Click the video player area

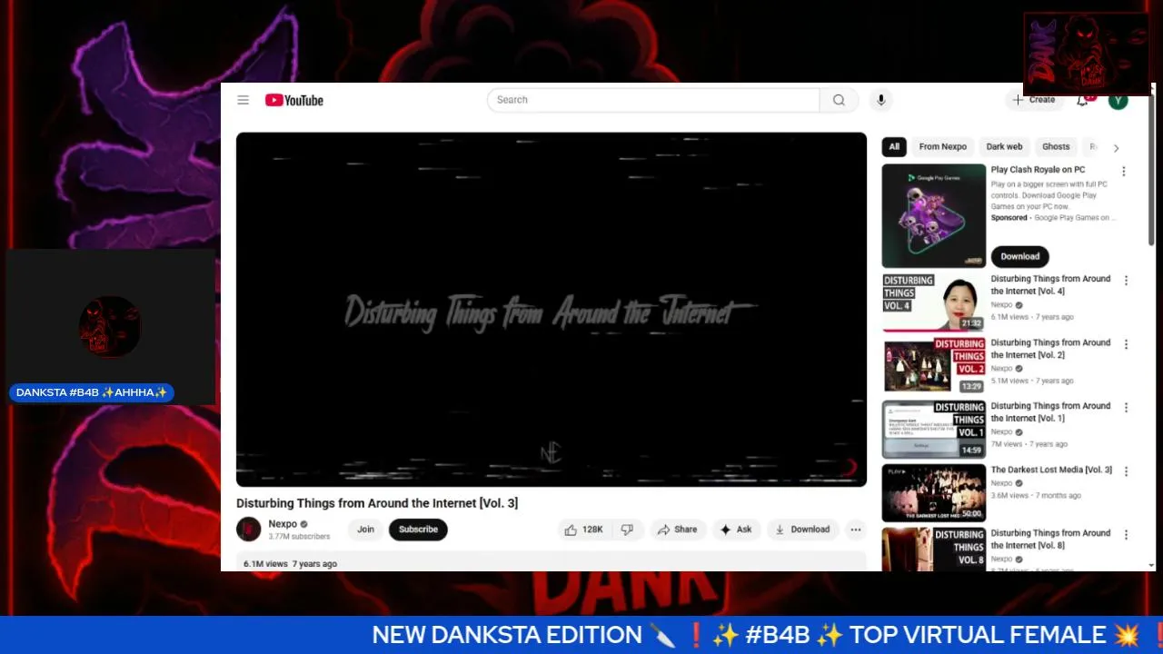click(552, 310)
